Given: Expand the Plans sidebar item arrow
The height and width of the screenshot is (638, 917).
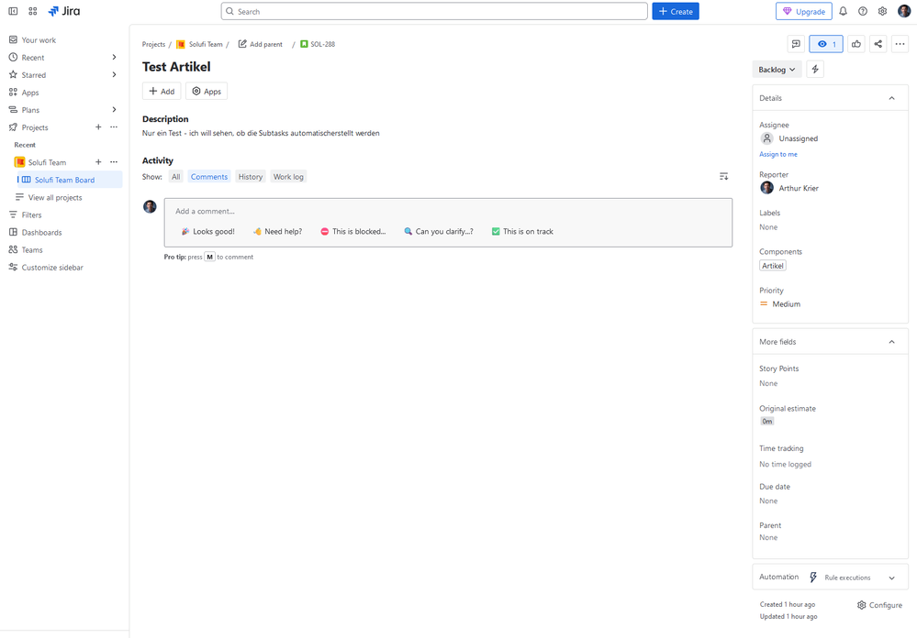Looking at the screenshot, I should 114,110.
